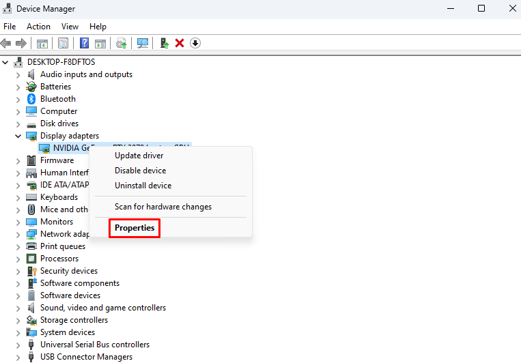Click the USB Connector Managers plug icon

[31, 357]
